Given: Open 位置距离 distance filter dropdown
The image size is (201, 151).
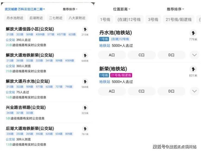Looking at the screenshot, I should point(121,9).
